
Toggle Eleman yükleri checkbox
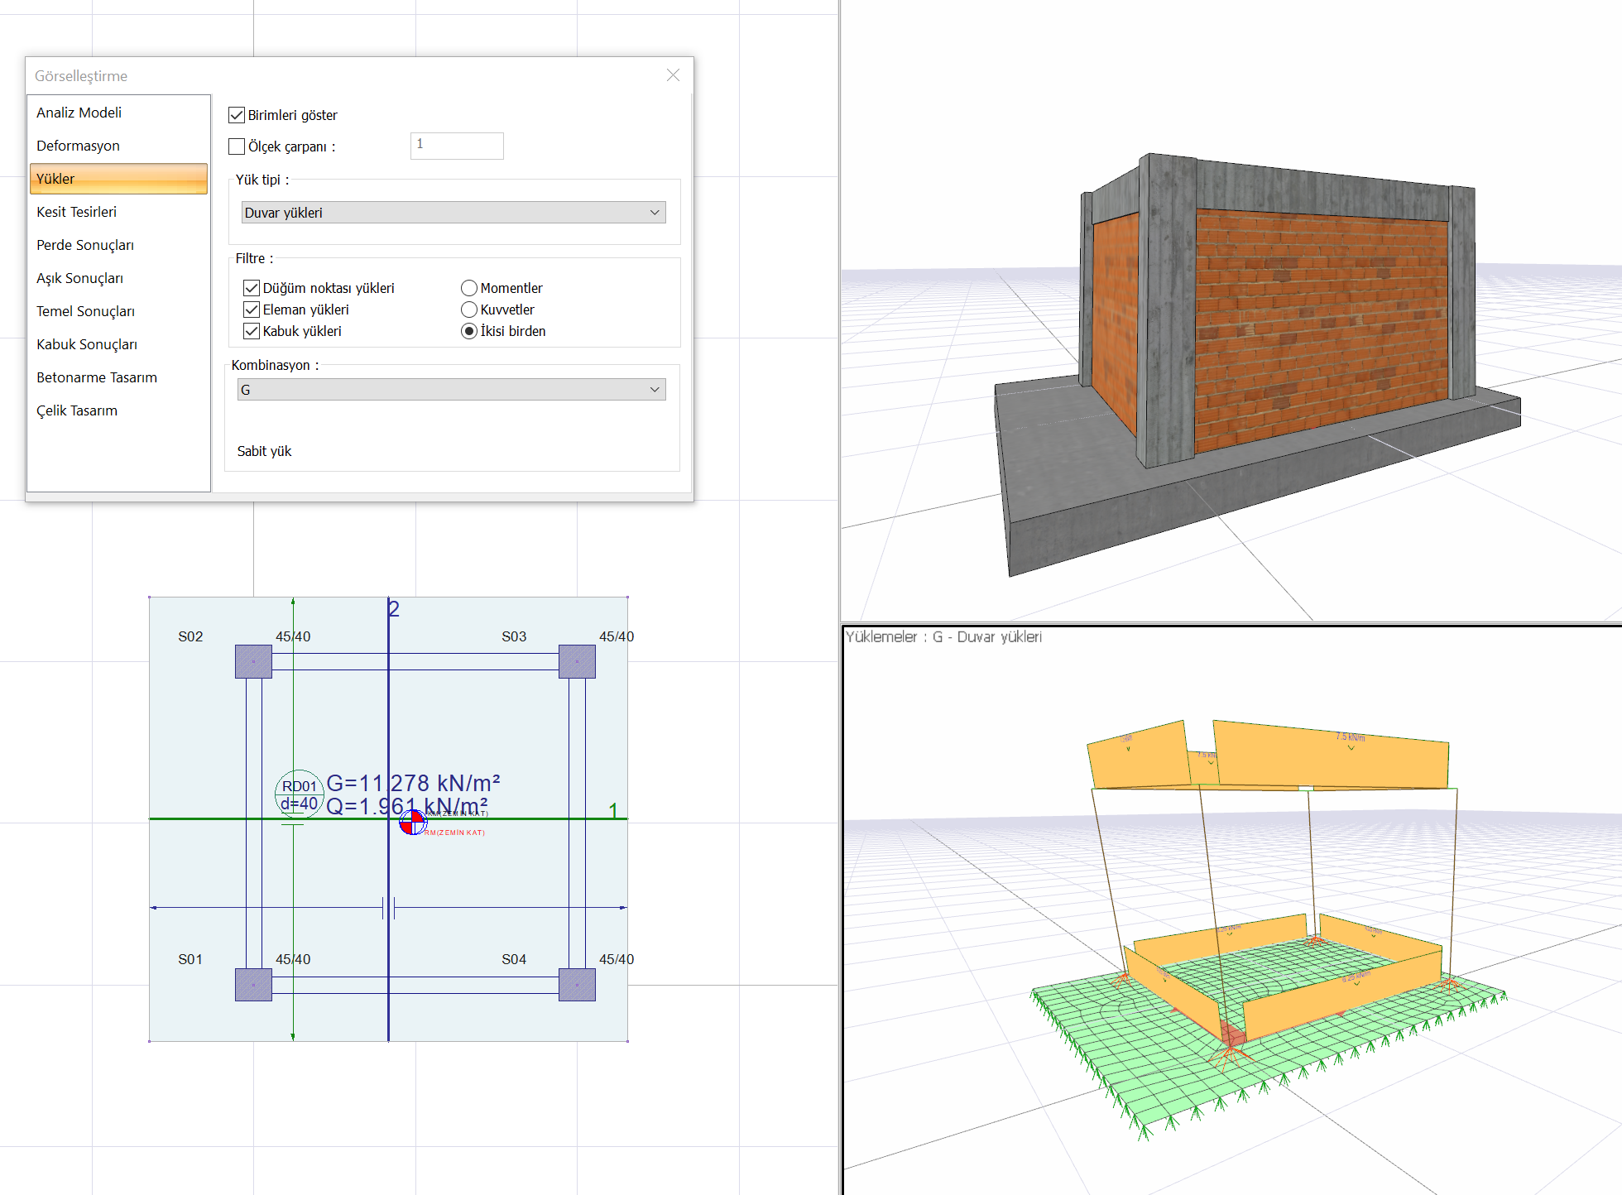[x=252, y=310]
